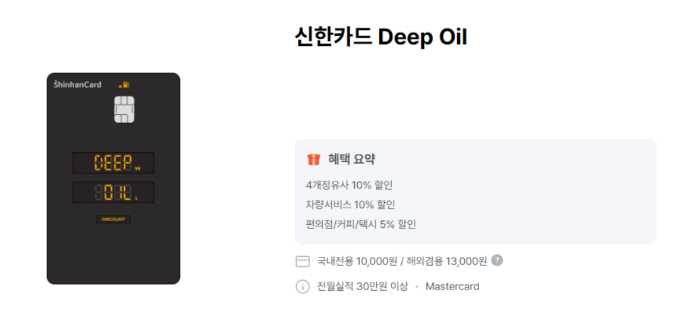Click the 차량서비스 10% 할인 benefit
This screenshot has width=676, height=324.
pos(350,205)
